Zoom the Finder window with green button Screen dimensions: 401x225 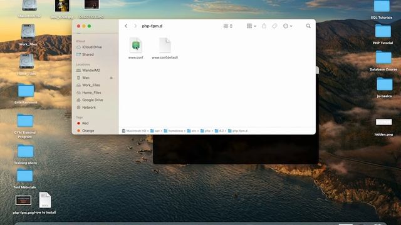[89, 26]
